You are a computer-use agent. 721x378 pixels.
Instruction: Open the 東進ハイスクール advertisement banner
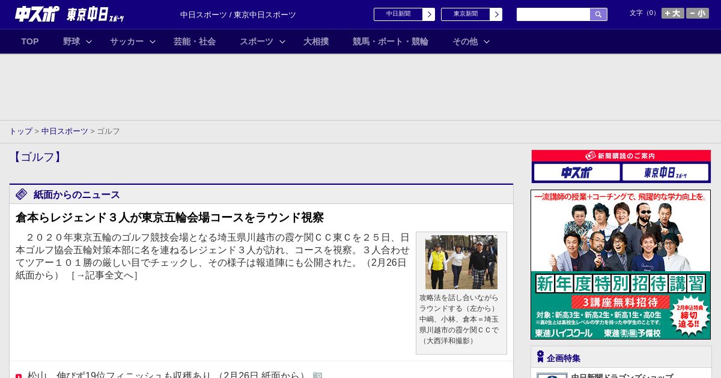pyautogui.click(x=621, y=265)
